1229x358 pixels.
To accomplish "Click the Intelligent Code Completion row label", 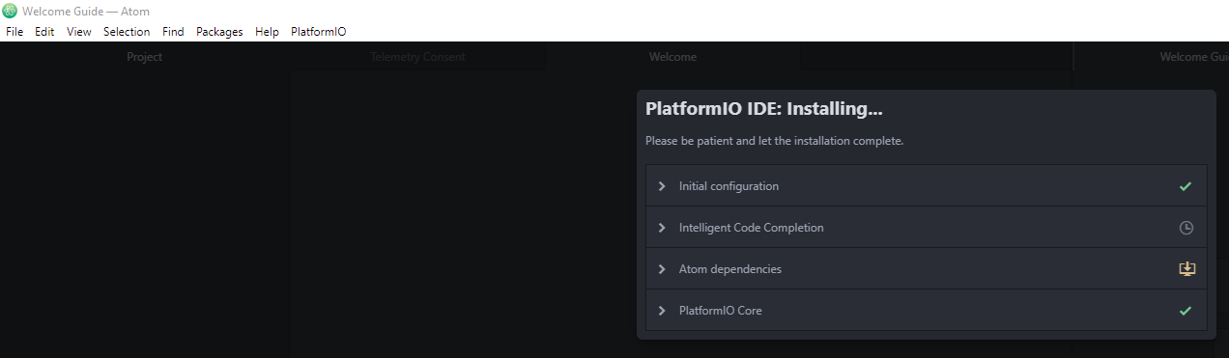I will pyautogui.click(x=752, y=228).
